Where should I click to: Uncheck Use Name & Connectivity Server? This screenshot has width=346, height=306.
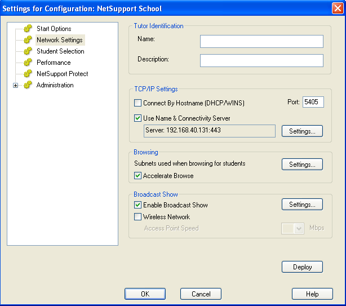tap(137, 118)
